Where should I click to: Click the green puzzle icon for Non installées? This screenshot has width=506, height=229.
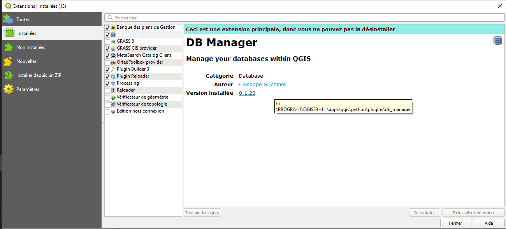click(x=8, y=47)
